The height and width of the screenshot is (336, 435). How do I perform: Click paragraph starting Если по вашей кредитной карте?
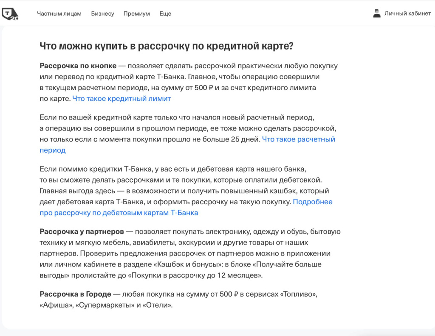tap(188, 134)
